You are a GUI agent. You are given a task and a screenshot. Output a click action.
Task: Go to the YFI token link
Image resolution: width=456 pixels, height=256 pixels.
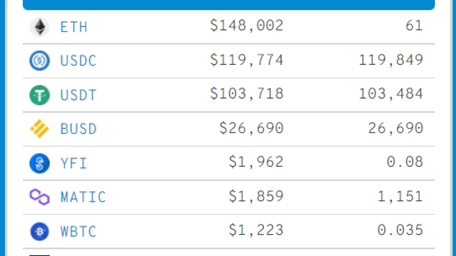coord(74,163)
